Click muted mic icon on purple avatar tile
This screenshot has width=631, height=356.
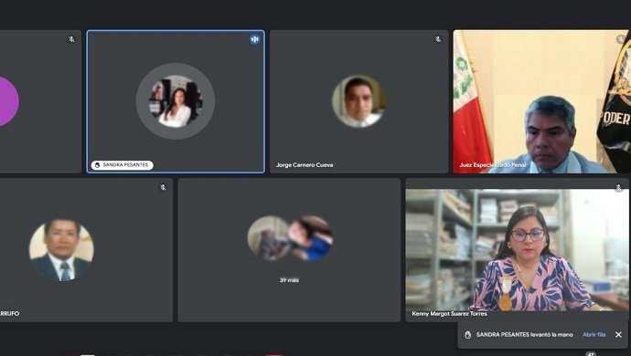click(71, 39)
